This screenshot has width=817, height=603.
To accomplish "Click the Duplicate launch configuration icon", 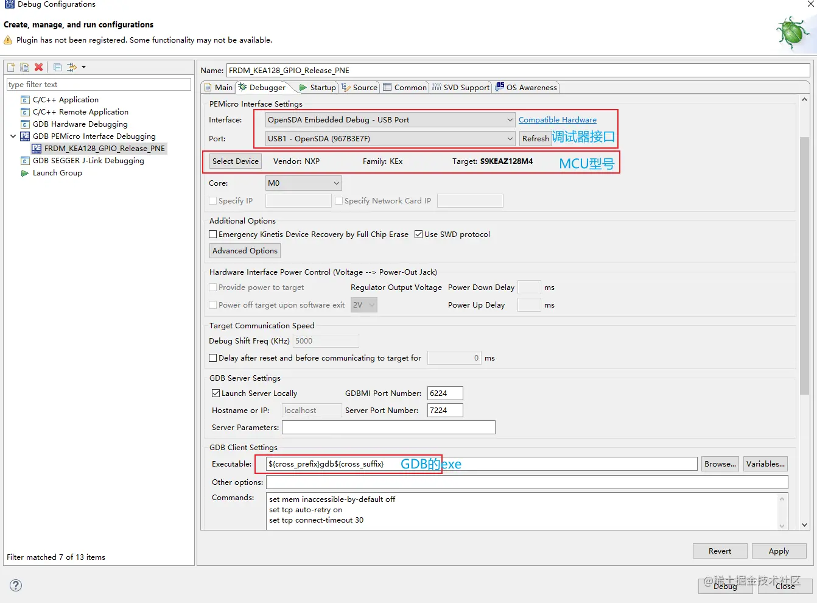I will click(x=25, y=67).
